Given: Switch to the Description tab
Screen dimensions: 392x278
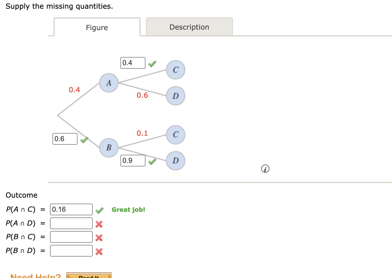Looking at the screenshot, I should (x=189, y=27).
